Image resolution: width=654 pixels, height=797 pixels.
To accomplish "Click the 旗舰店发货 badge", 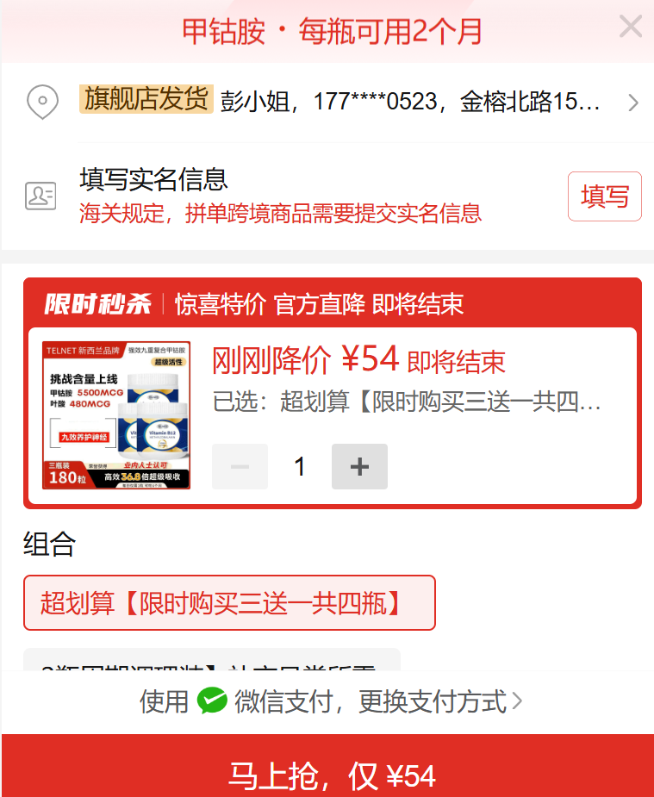I will [146, 98].
